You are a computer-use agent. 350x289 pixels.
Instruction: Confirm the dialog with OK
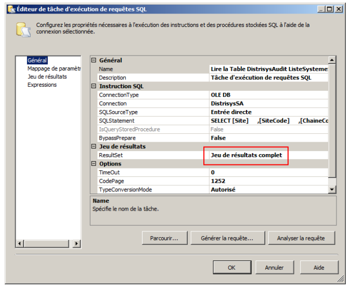(231, 268)
